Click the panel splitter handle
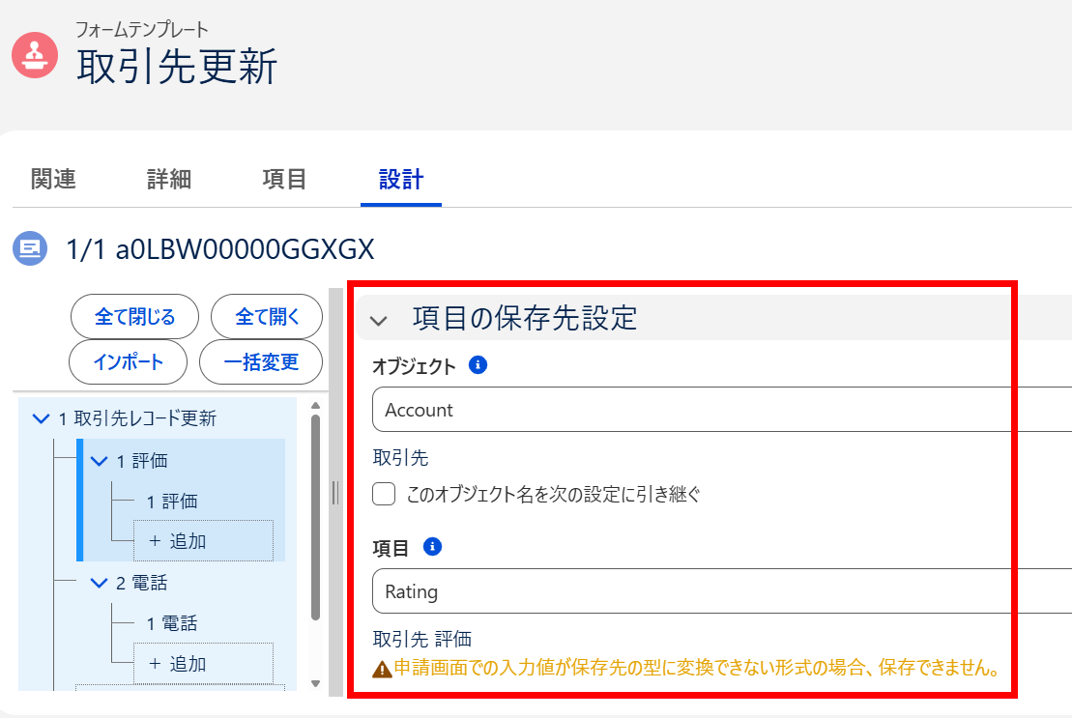1072x718 pixels. pyautogui.click(x=335, y=492)
